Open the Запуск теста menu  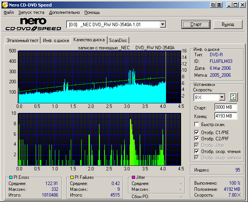pyautogui.click(x=31, y=12)
